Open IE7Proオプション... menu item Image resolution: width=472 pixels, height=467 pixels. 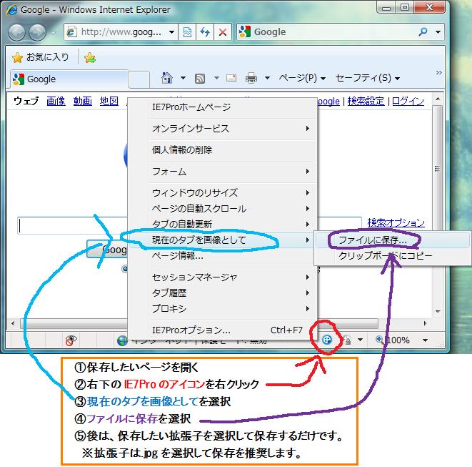[x=222, y=330]
